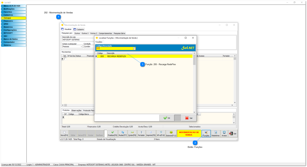Open the Cadastros sidebar menu

(x=14, y=15)
